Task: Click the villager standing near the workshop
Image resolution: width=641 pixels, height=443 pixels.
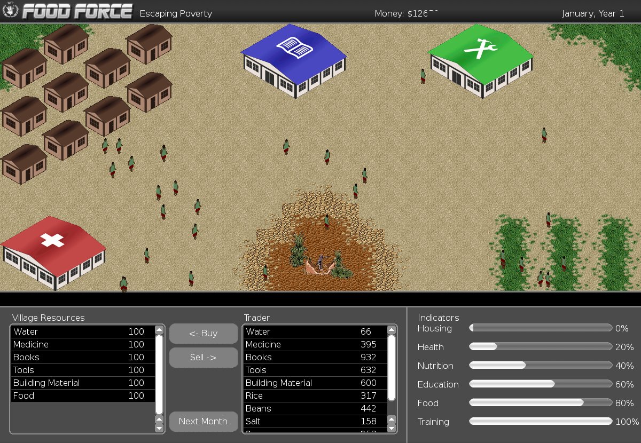Action: (423, 76)
